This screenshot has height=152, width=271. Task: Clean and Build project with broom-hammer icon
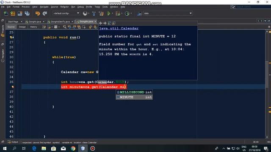point(101,14)
